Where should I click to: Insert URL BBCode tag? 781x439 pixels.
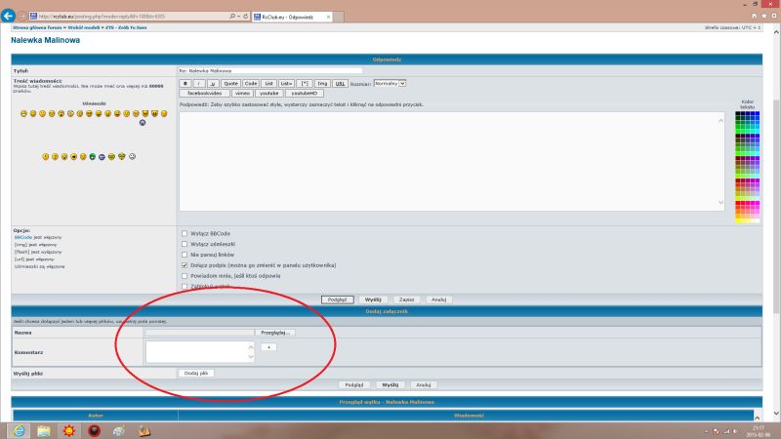click(x=340, y=84)
